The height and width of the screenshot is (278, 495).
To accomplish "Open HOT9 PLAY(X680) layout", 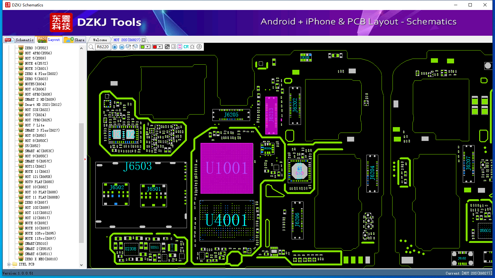I will (x=39, y=182).
